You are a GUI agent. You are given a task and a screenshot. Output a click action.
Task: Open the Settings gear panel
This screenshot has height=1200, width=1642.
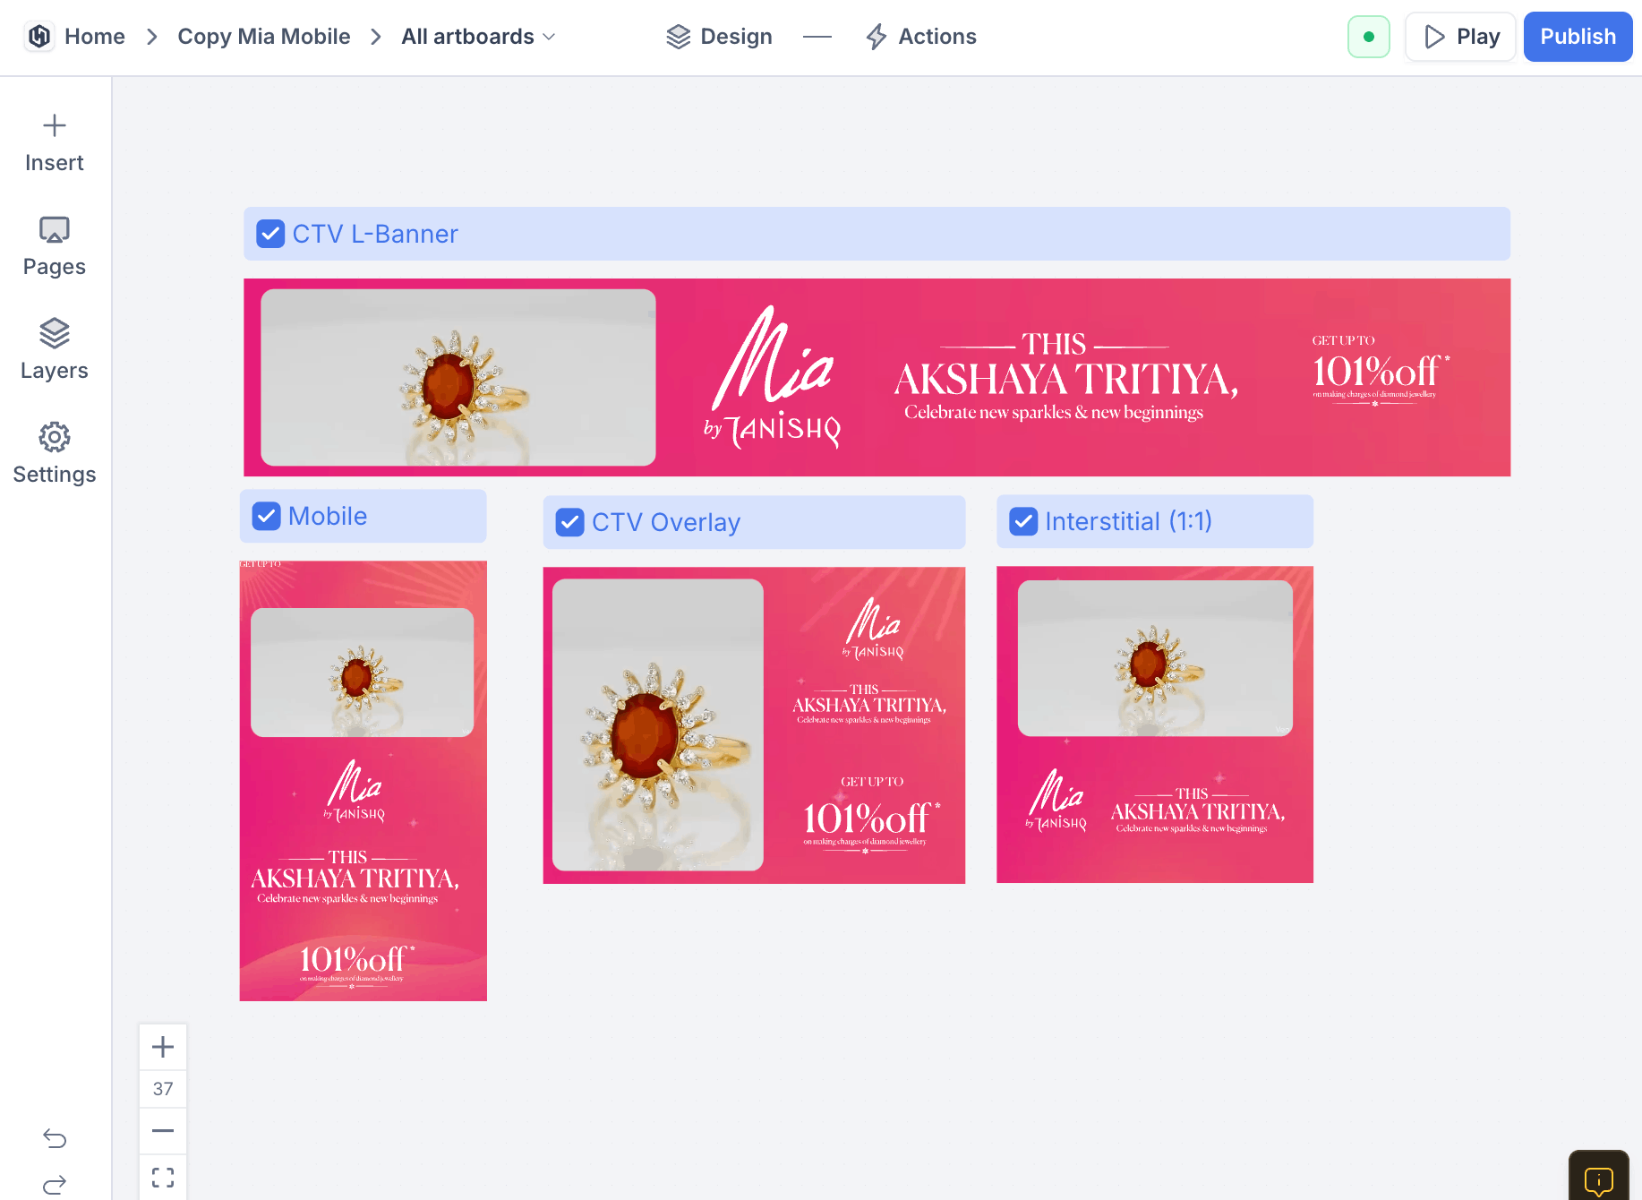[55, 455]
